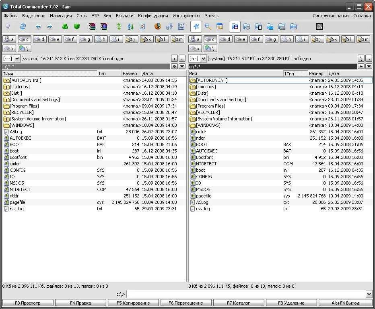Click F3 Просмотр button
Viewport: 375px width, 309px height.
[x=28, y=303]
